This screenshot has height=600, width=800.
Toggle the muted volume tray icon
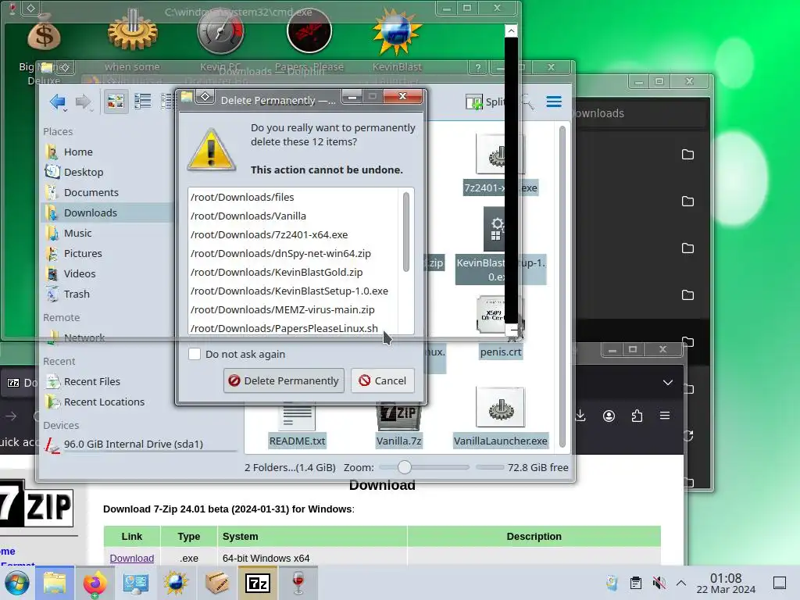coord(659,583)
